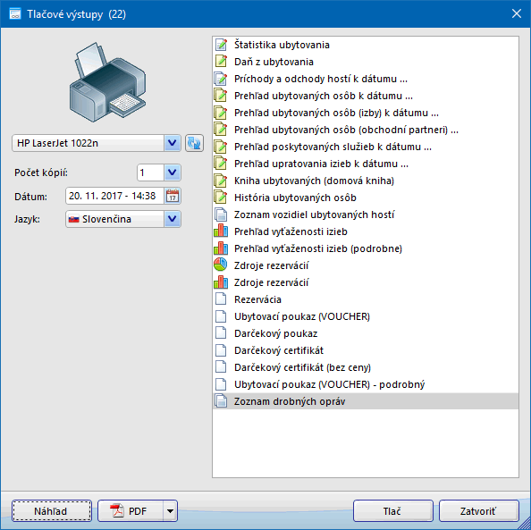The height and width of the screenshot is (530, 531).
Task: Click the edit-document icon for Štatistika ubytovania
Action: [221, 45]
